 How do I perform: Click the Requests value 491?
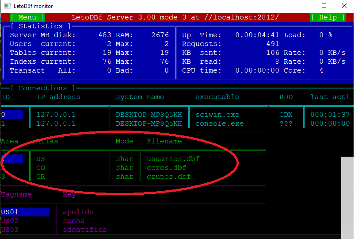tap(273, 44)
